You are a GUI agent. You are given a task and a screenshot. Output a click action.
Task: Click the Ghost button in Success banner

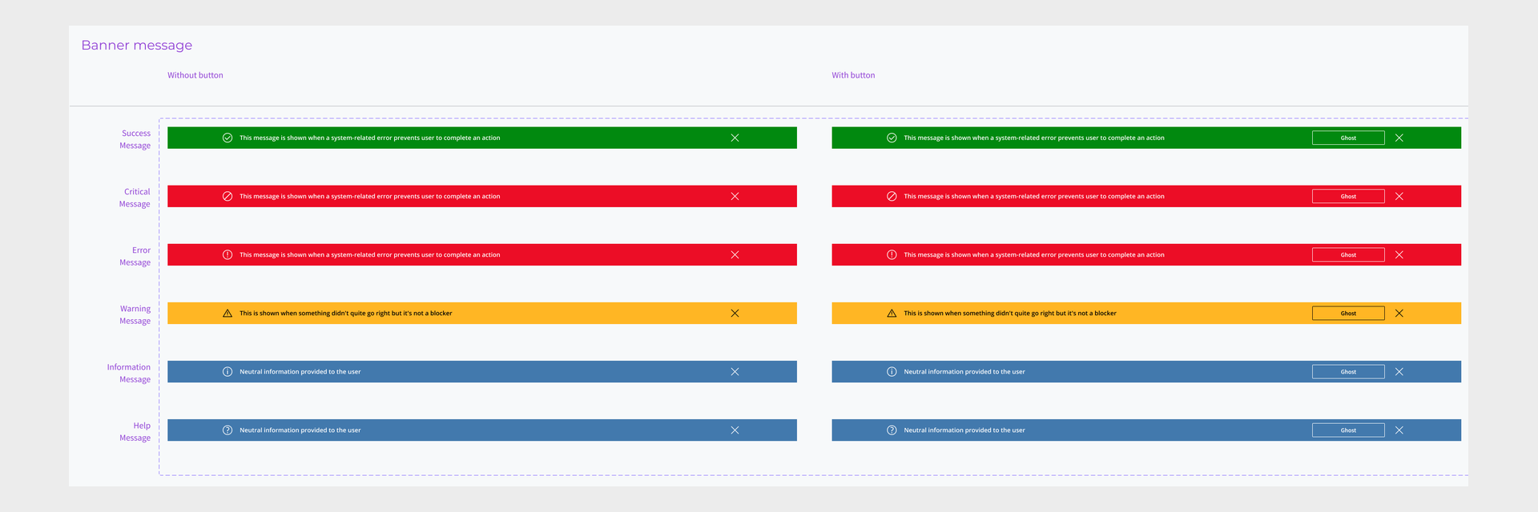tap(1348, 138)
